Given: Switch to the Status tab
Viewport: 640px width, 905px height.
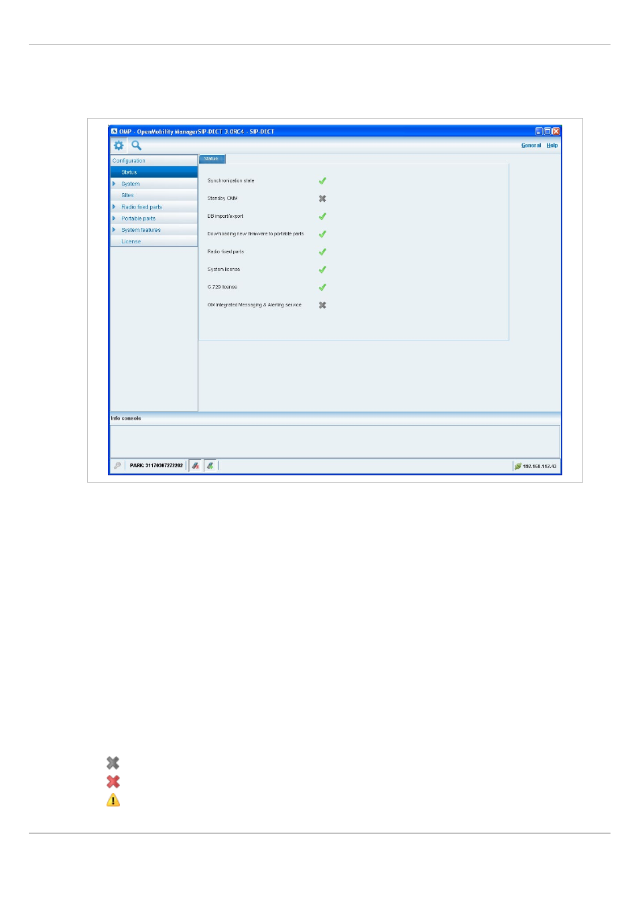Looking at the screenshot, I should pos(212,159).
